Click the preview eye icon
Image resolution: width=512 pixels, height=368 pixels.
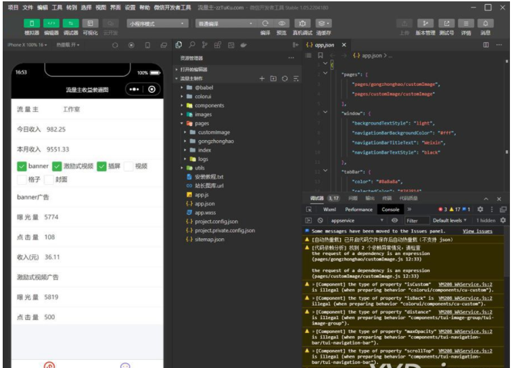click(281, 23)
